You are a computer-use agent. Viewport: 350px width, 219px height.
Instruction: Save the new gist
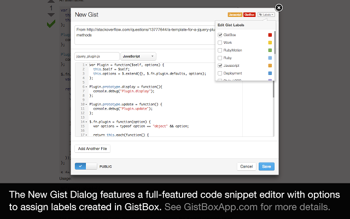[266, 166]
